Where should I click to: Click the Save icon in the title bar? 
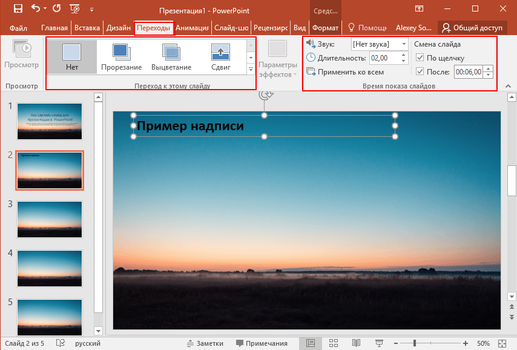(x=18, y=9)
